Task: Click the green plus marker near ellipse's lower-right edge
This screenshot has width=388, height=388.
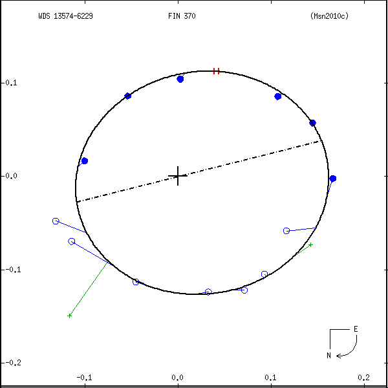Action: (311, 244)
